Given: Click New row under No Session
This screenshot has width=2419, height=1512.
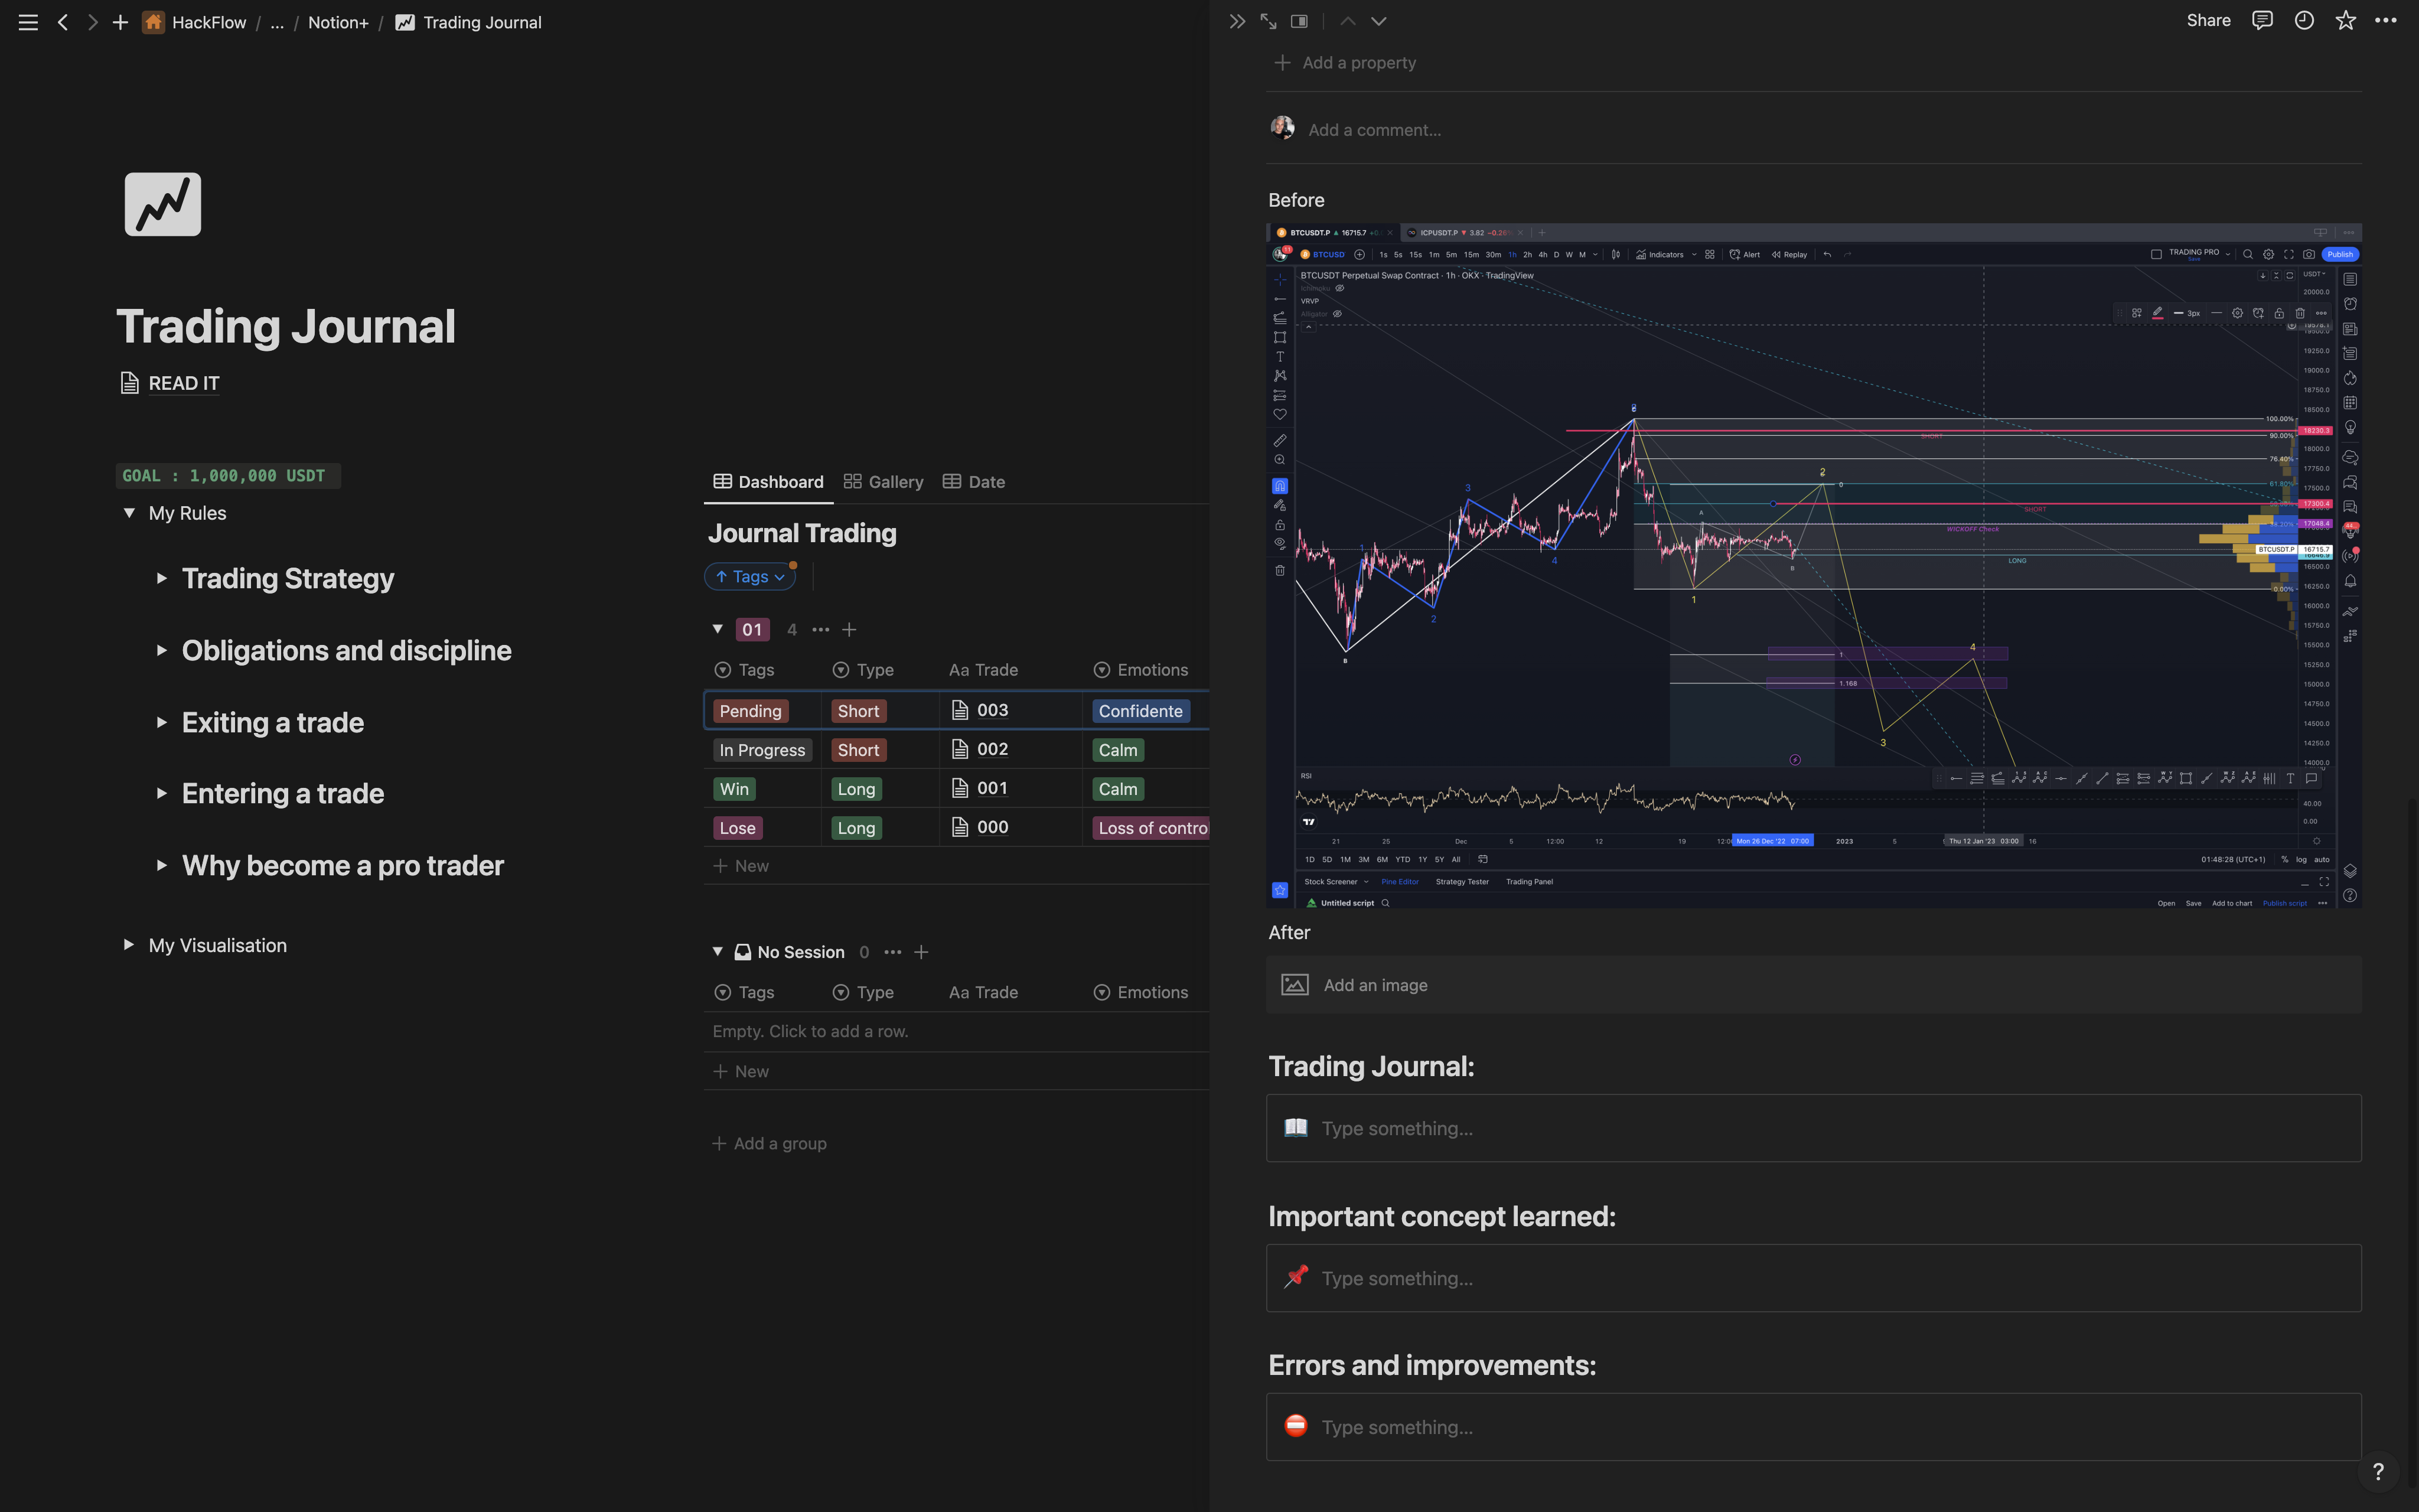Looking at the screenshot, I should (x=742, y=1071).
